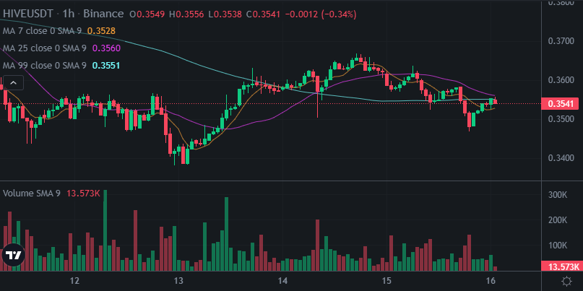583x291 pixels.
Task: Click the date label 12 on time axis
Action: tap(74, 280)
